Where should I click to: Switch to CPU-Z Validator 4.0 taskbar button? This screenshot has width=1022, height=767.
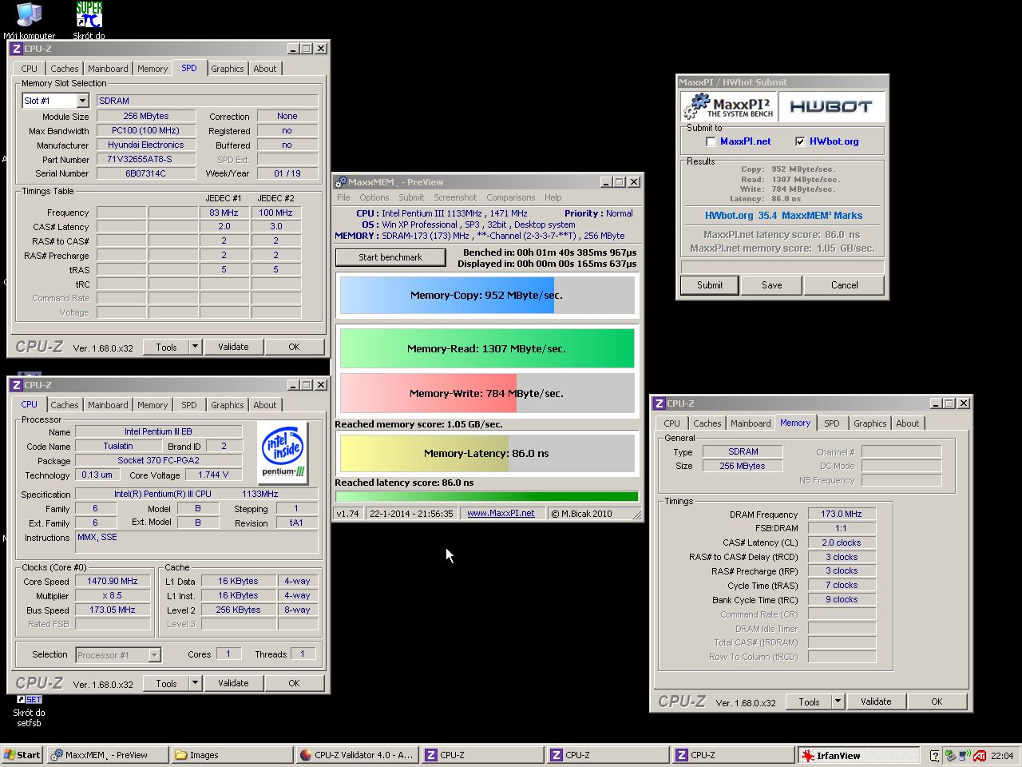(358, 755)
